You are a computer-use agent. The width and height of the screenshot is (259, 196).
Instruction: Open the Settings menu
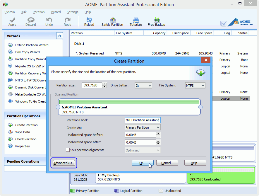pyautogui.click(x=73, y=12)
